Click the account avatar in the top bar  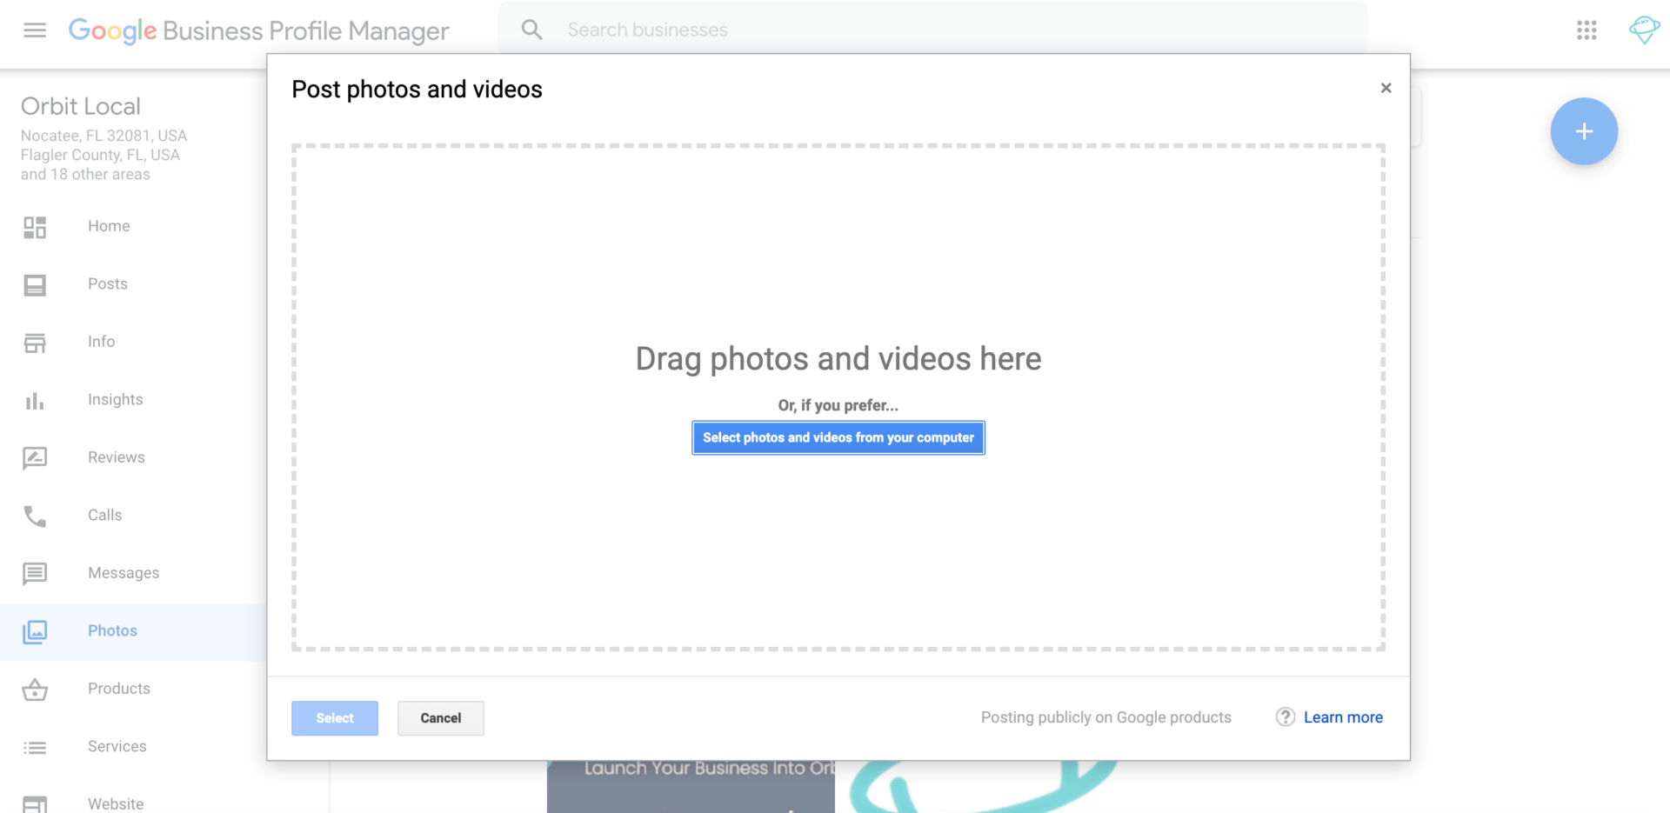[x=1644, y=30]
